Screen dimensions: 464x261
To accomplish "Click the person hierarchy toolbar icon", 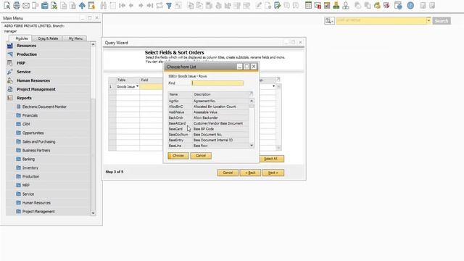I will (x=346, y=5).
